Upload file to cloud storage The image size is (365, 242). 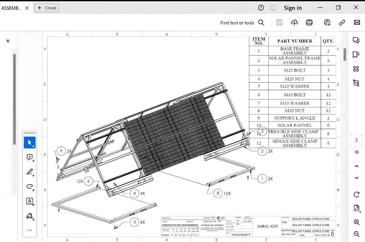click(x=294, y=23)
